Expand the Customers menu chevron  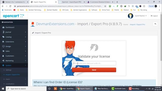[25, 56]
